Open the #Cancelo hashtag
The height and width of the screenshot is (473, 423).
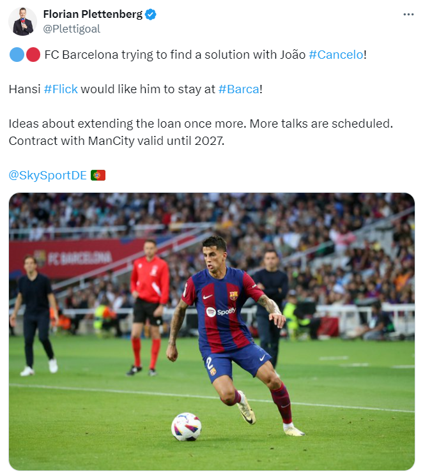point(336,55)
